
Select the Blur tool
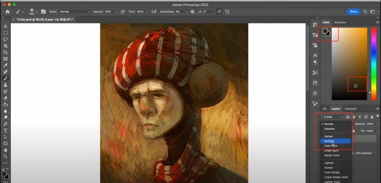pyautogui.click(x=6, y=111)
